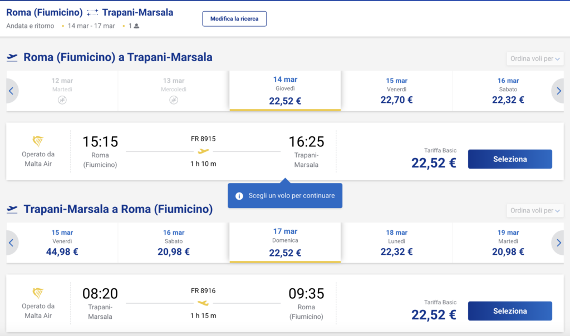
Task: Click Ryanair harp logo for FR 8915
Action: [38, 141]
